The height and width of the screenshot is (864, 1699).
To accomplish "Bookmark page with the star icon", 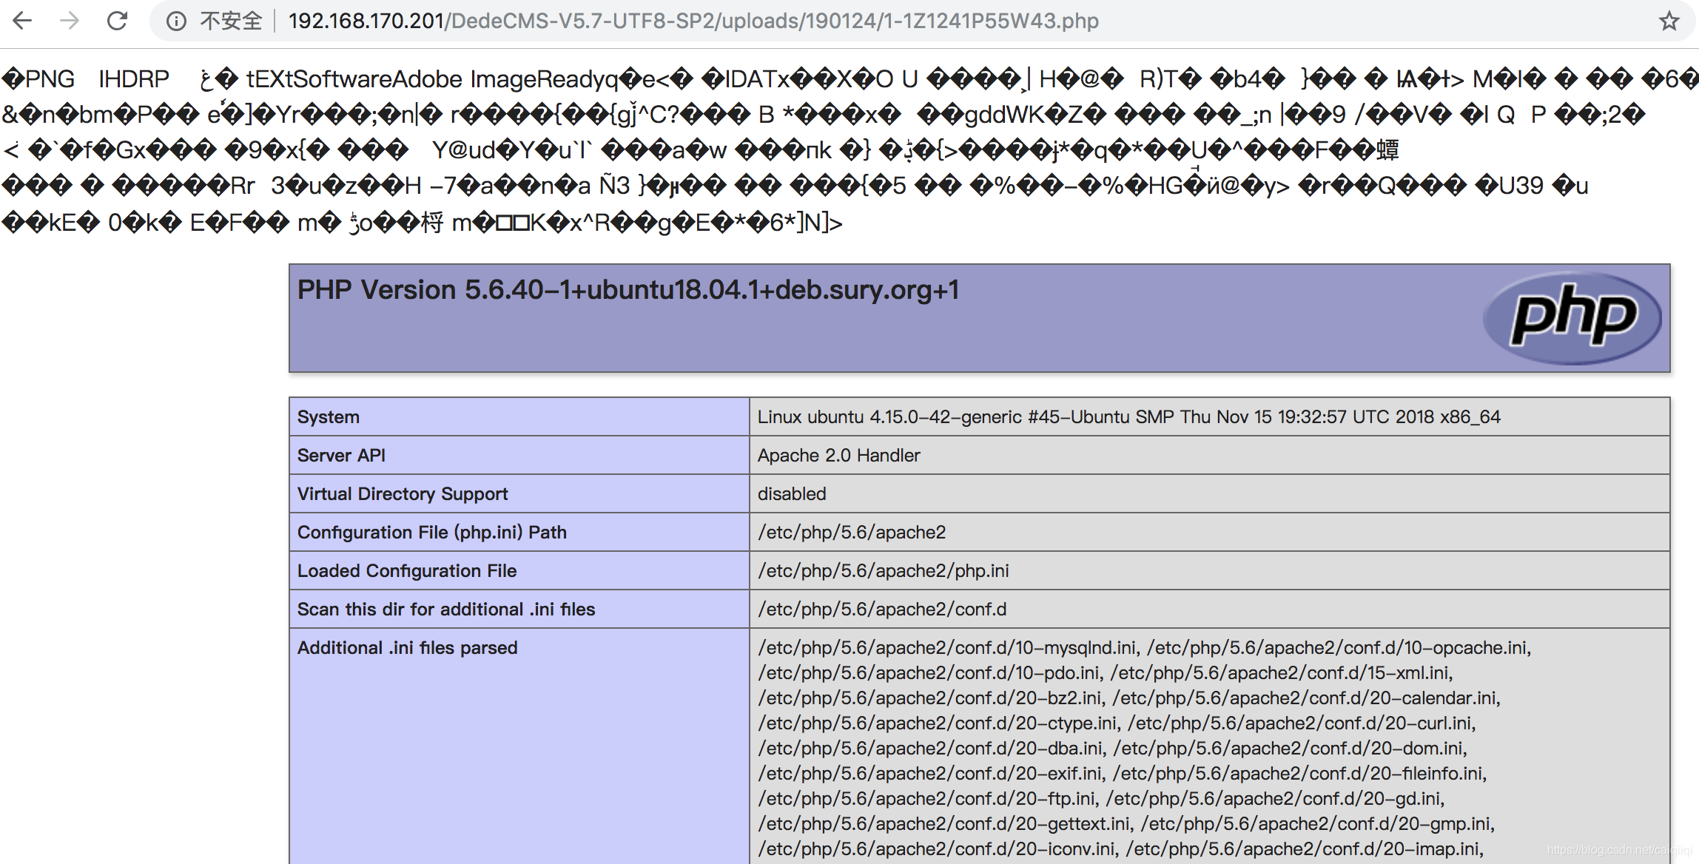I will coord(1669,21).
